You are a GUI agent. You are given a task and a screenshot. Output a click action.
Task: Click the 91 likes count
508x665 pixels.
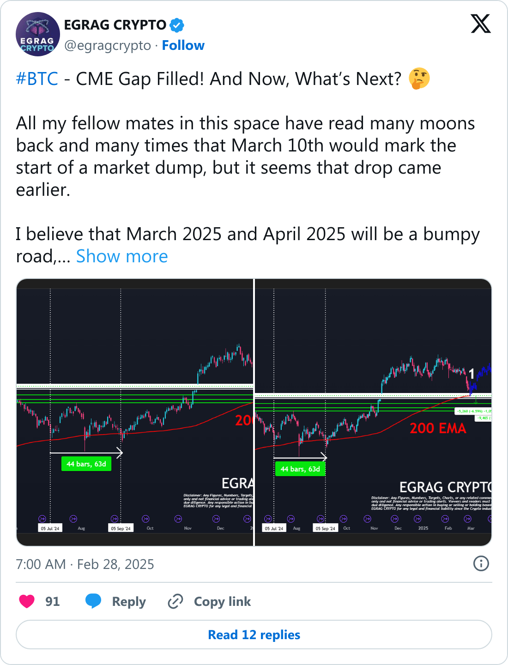[53, 602]
